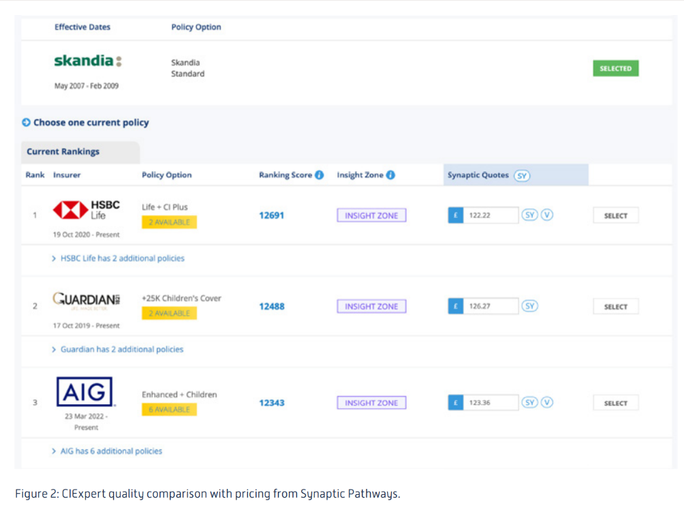Click ranking score 12691
The width and height of the screenshot is (684, 508).
[271, 215]
